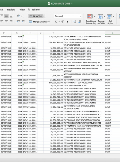The width and height of the screenshot is (120, 162).
Task: Click the text orientation icon
Action: (18, 16)
